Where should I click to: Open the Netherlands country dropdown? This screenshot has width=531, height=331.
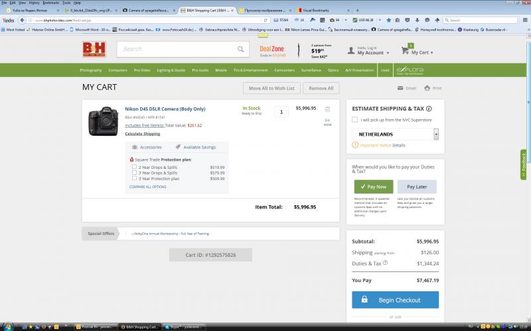pyautogui.click(x=395, y=134)
